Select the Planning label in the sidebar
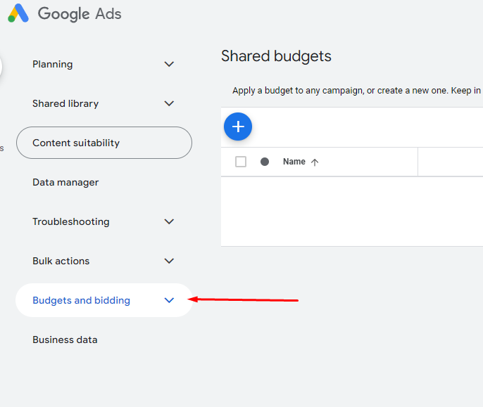 click(53, 64)
